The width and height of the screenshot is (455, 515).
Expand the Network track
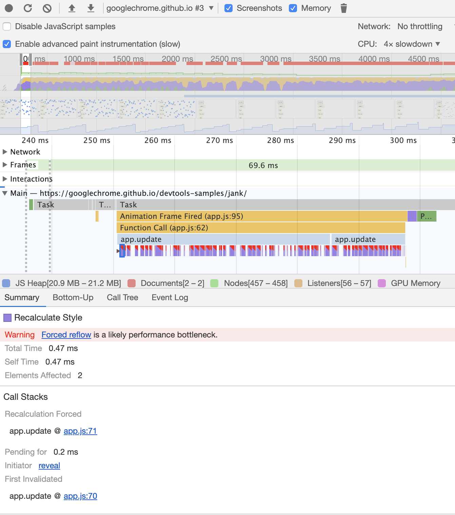coord(5,152)
